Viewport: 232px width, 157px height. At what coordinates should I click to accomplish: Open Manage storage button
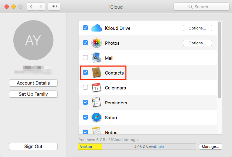point(210,147)
